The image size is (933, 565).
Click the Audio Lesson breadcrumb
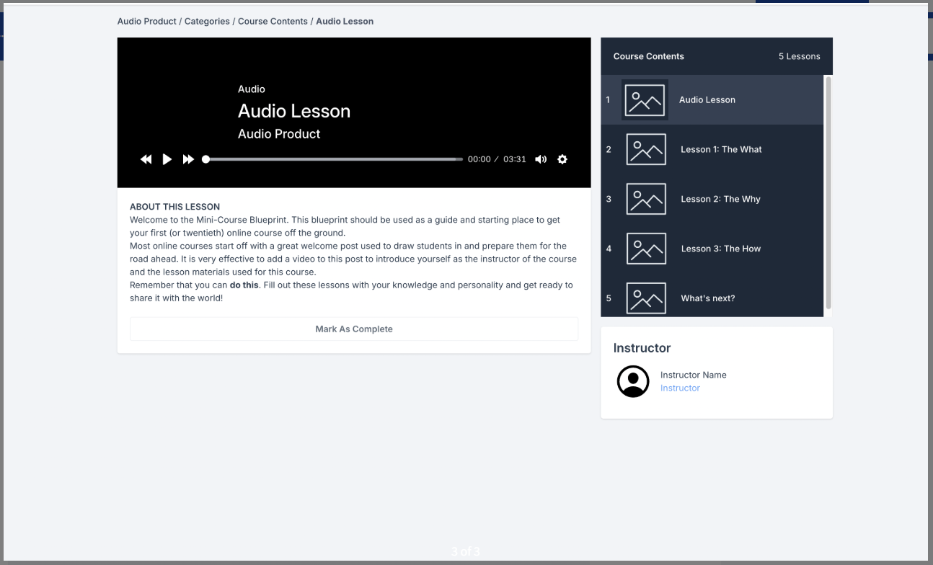point(345,22)
